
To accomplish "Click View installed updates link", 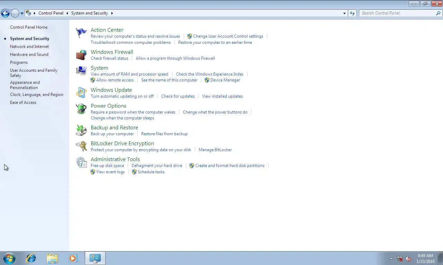I will click(x=222, y=96).
